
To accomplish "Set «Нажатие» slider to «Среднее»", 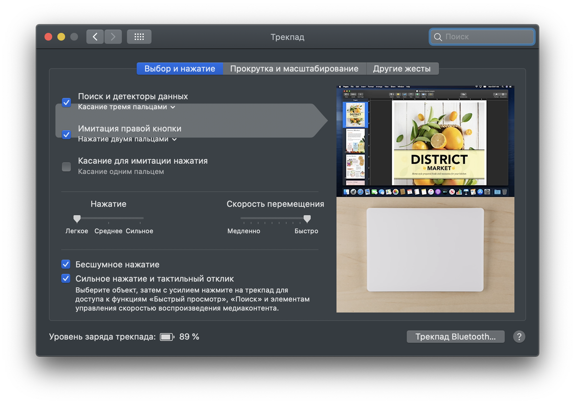I will (108, 219).
